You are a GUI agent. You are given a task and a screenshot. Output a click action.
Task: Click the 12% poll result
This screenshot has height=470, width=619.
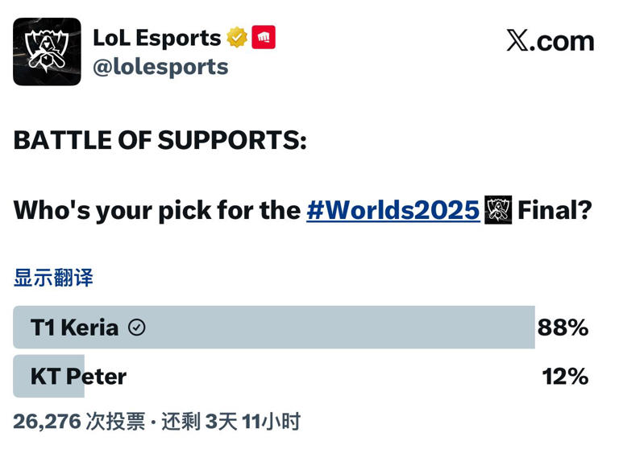coord(565,376)
